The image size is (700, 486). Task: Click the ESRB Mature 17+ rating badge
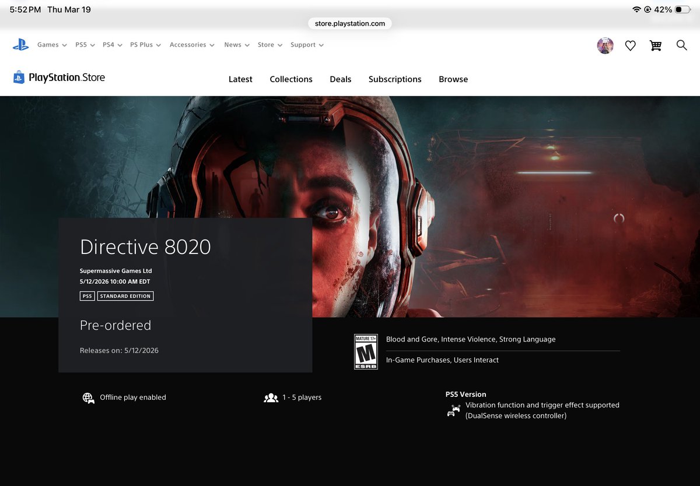(366, 351)
